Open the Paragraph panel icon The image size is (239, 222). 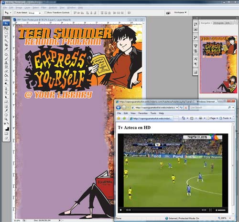click(x=196, y=64)
